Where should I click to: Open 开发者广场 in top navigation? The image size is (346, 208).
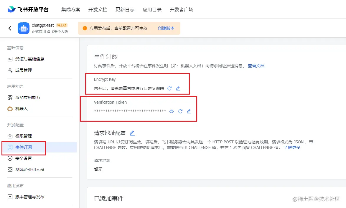point(181,9)
